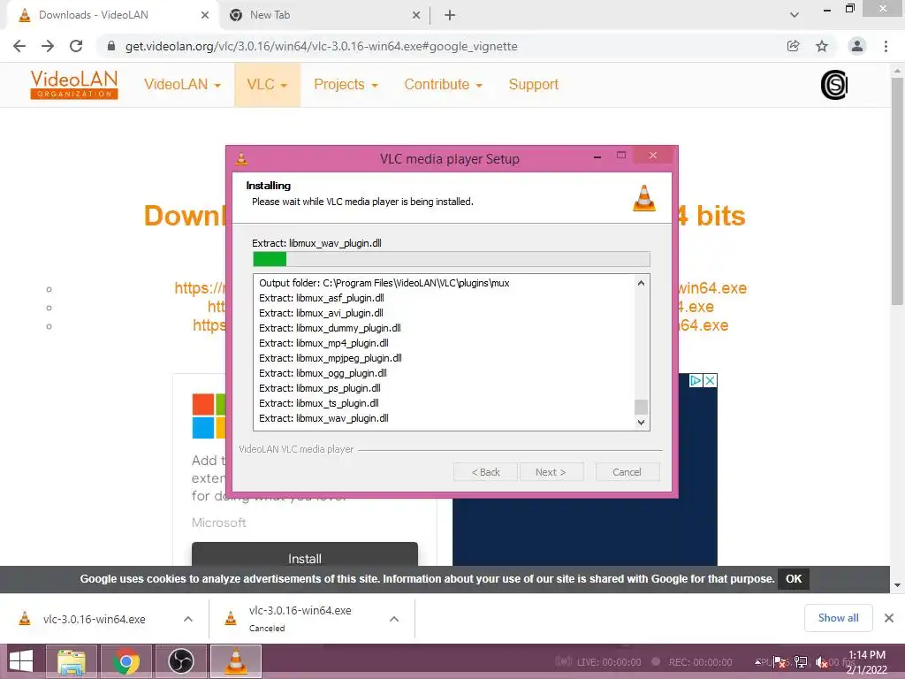Open a new tab with plus button
Viewport: 905px width, 679px height.
(450, 15)
